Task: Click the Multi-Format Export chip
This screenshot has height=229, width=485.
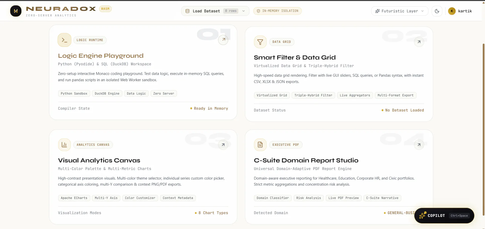Action: coord(396,95)
